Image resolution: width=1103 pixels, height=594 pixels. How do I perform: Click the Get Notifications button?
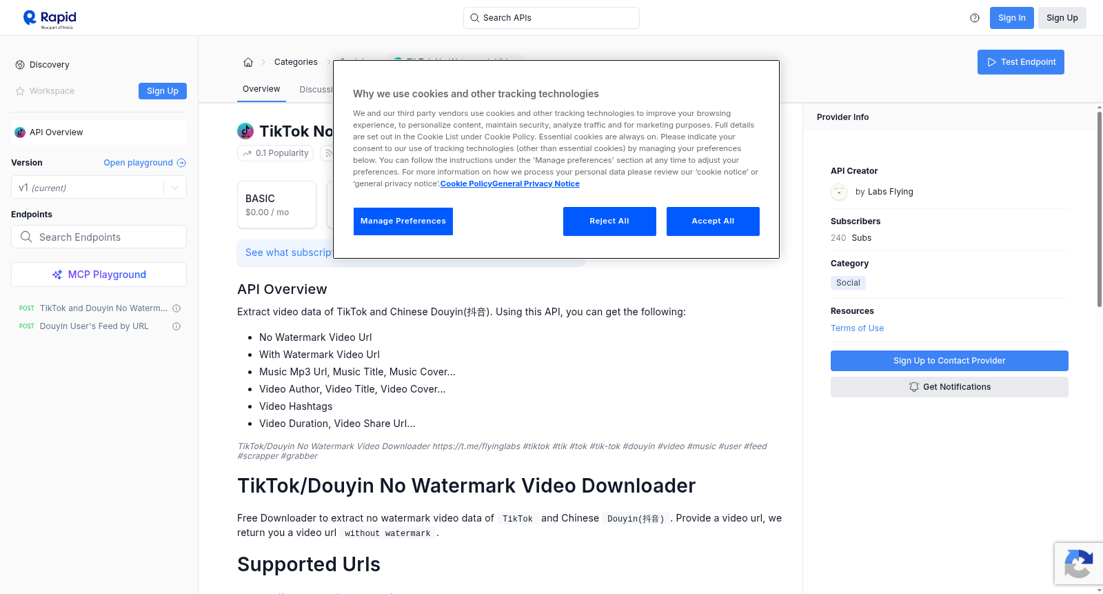949,387
